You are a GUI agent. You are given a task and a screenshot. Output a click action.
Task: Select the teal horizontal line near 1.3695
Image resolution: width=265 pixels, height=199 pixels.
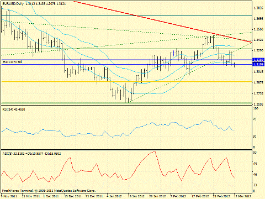pyautogui.click(x=126, y=16)
